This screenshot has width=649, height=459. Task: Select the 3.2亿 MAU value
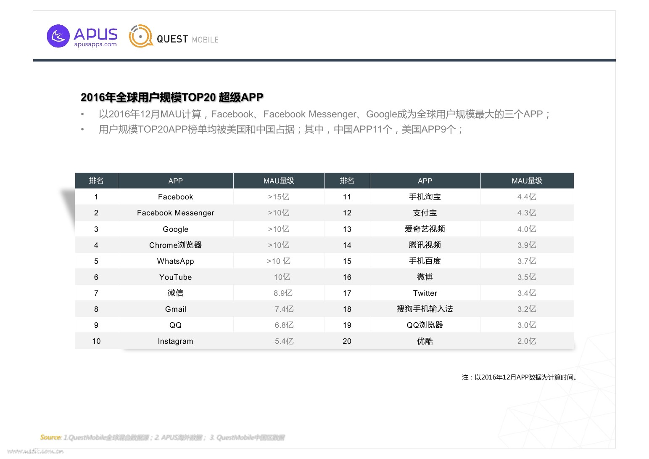coord(527,309)
